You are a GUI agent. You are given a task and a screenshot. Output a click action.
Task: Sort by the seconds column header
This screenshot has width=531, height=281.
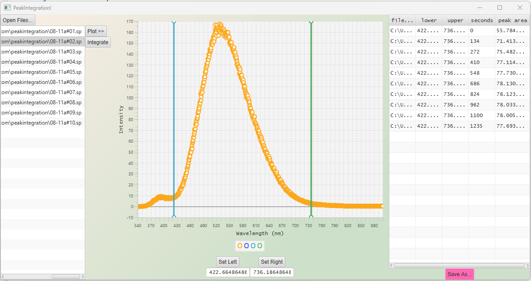(482, 20)
